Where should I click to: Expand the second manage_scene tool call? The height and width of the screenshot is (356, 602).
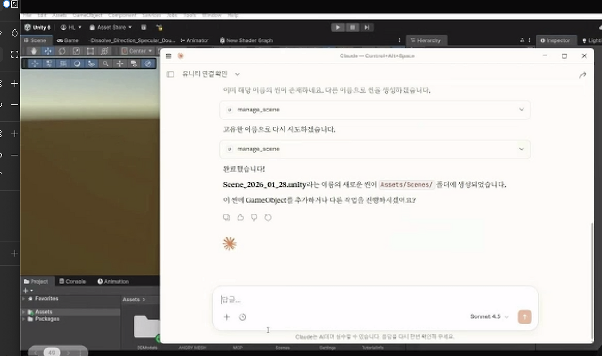click(375, 149)
